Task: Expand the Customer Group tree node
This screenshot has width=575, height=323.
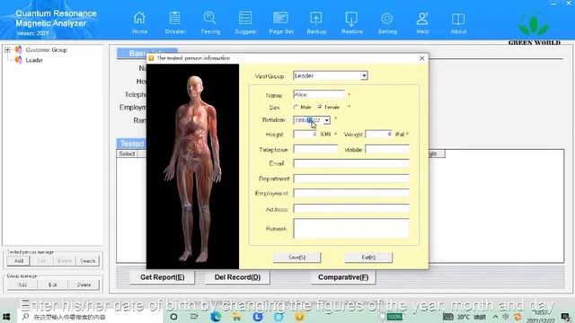Action: 7,50
